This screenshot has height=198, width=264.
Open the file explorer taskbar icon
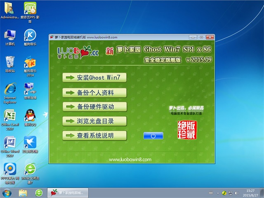(23, 193)
